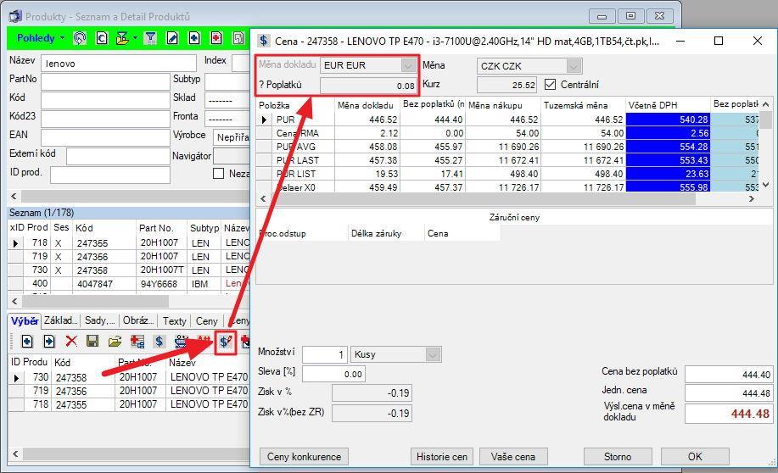Click the shopping cart icon
The width and height of the screenshot is (778, 473).
(x=181, y=341)
